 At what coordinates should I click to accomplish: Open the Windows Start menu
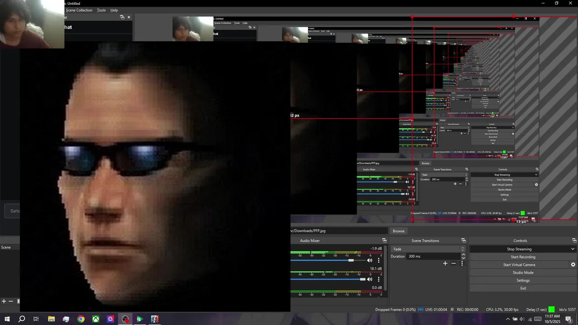tap(7, 319)
